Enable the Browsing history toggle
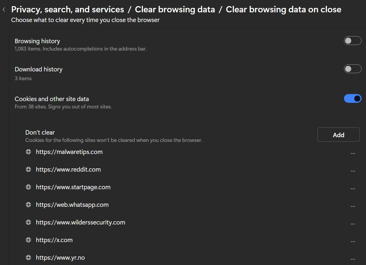 (352, 41)
